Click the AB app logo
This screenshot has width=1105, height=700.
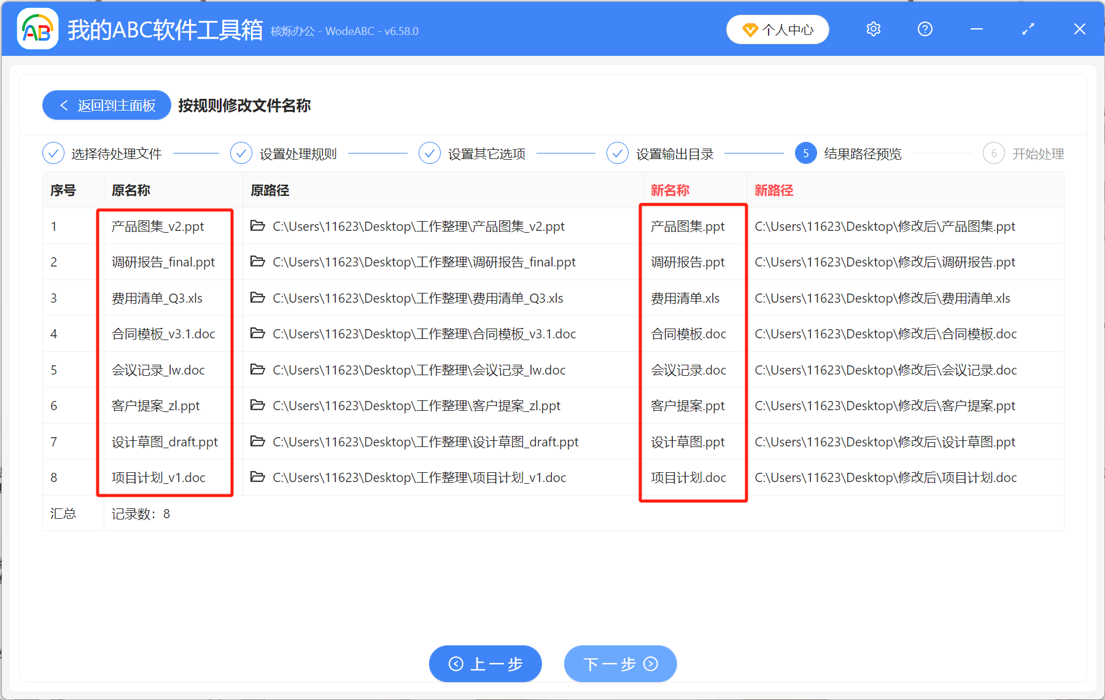coord(37,29)
